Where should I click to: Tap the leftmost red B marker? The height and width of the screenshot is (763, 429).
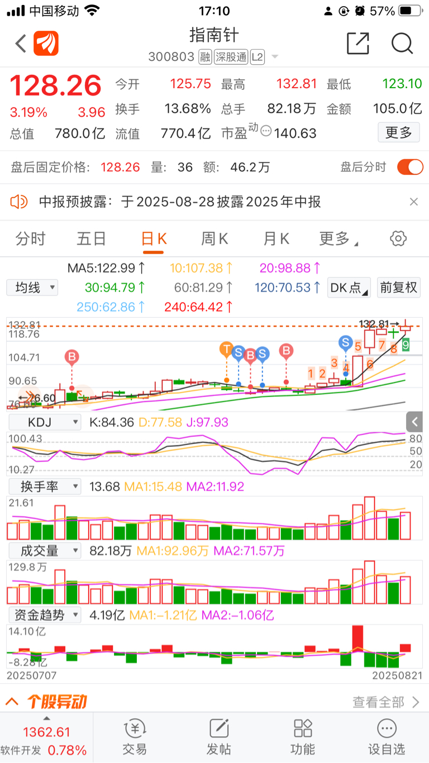click(71, 357)
